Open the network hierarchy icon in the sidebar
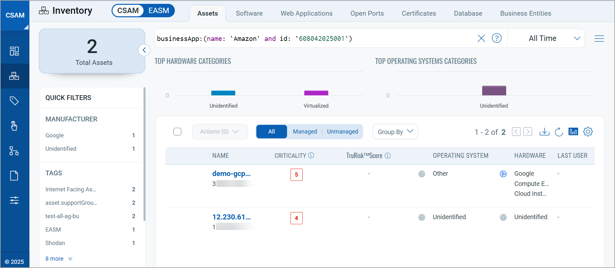This screenshot has height=268, width=615. coord(14,151)
